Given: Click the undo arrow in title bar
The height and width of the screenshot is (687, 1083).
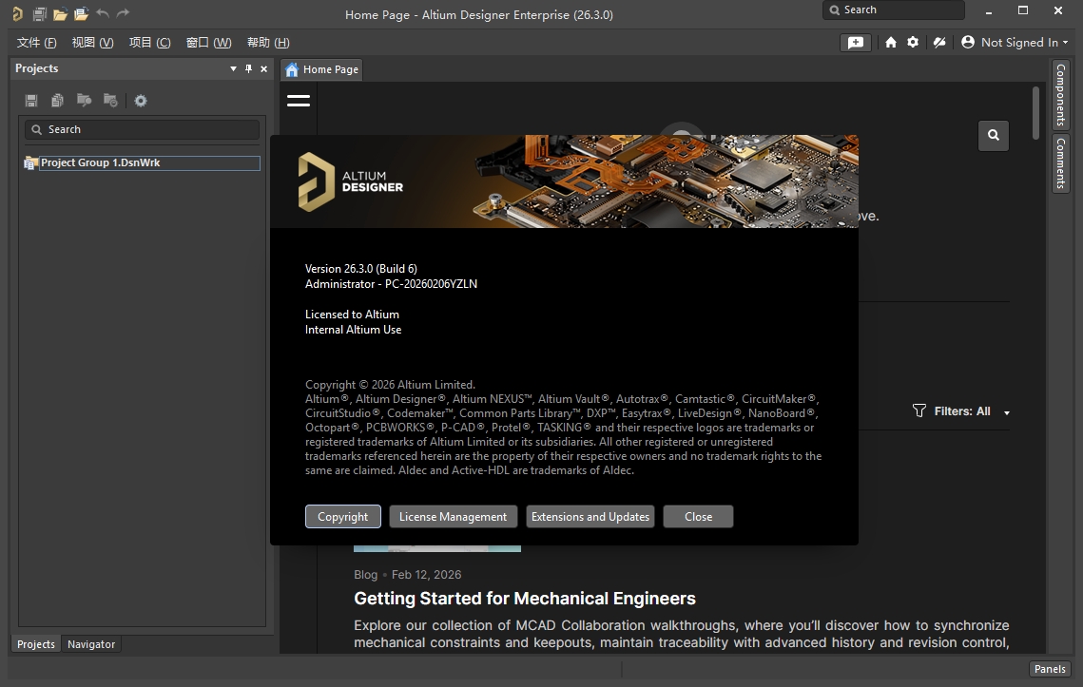Looking at the screenshot, I should click(104, 13).
